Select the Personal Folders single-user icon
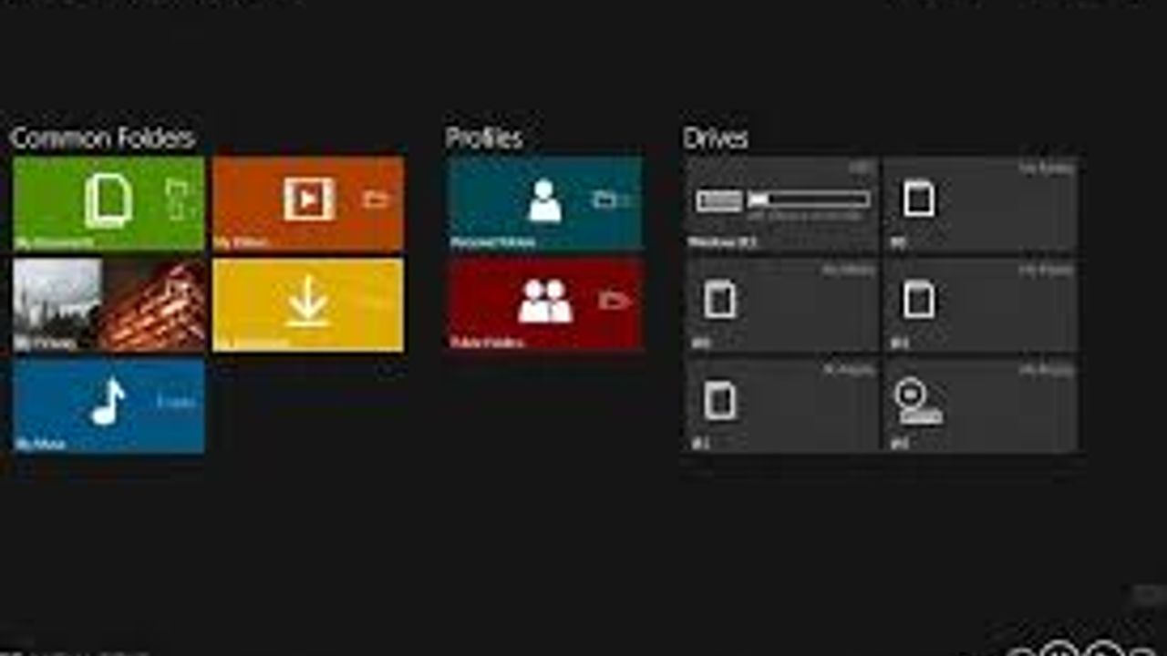1167x656 pixels. click(x=545, y=200)
